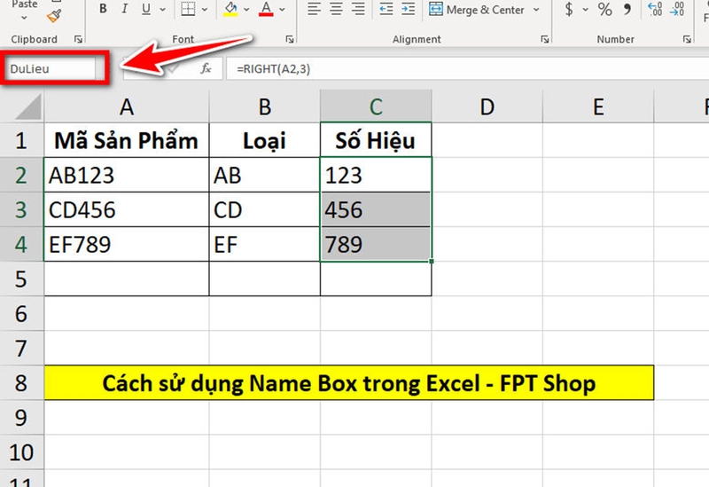This screenshot has width=709, height=487.
Task: Select cell 'Loại' header
Action: pos(264,140)
